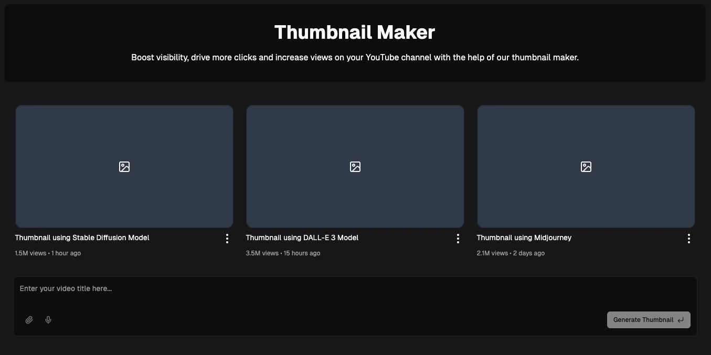Click the enter key symbol on Generate button
This screenshot has width=711, height=355.
click(681, 319)
